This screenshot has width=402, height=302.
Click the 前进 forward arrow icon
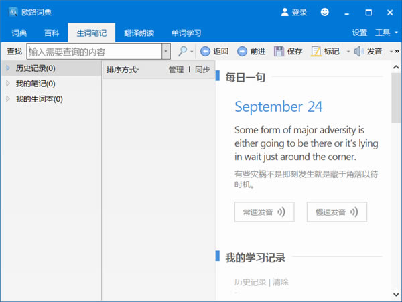pos(242,52)
